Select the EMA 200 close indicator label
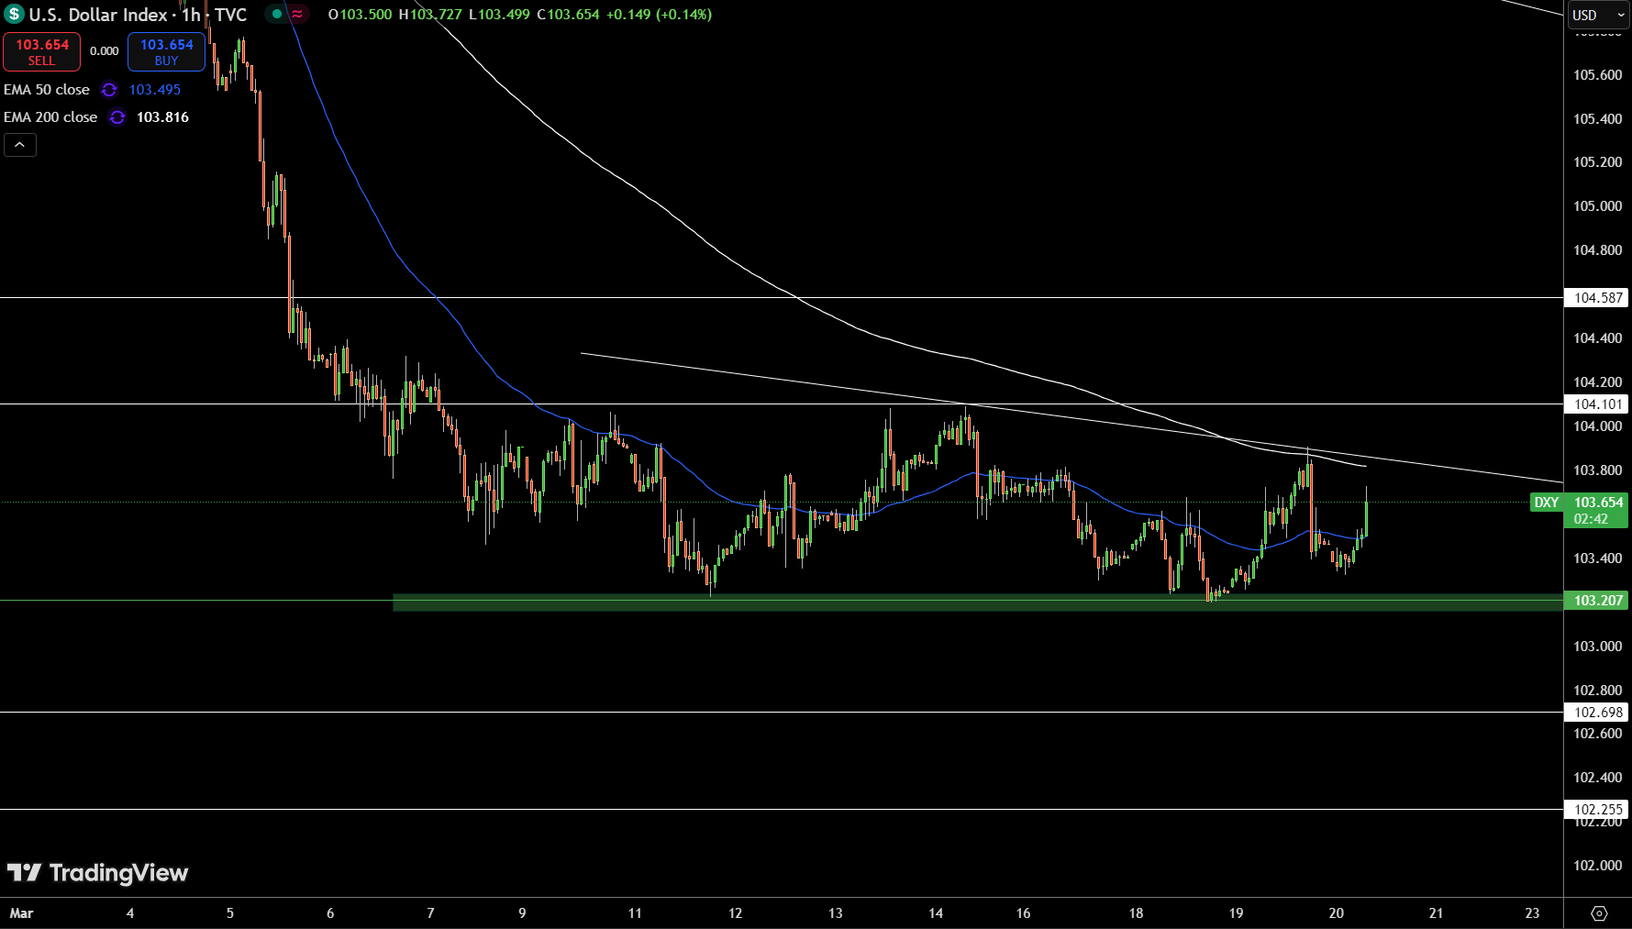This screenshot has width=1632, height=929. (50, 117)
